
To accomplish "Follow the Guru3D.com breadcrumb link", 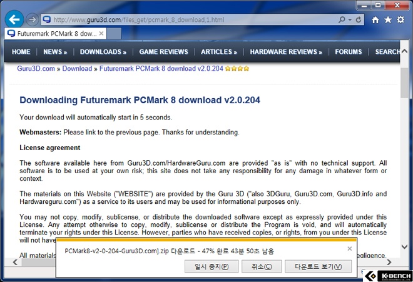I will (36, 69).
